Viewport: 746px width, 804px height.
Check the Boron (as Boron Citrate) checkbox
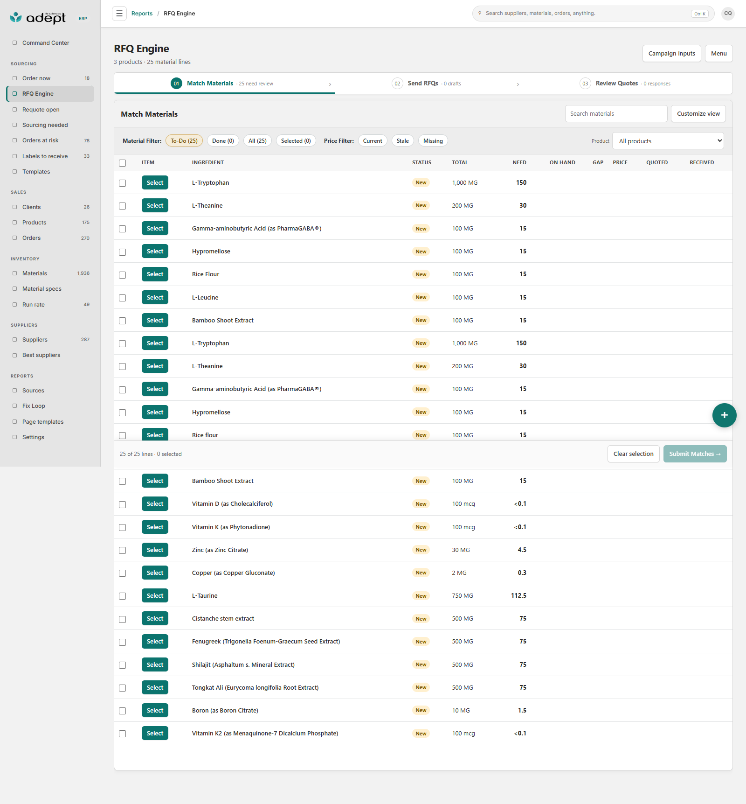tap(122, 711)
